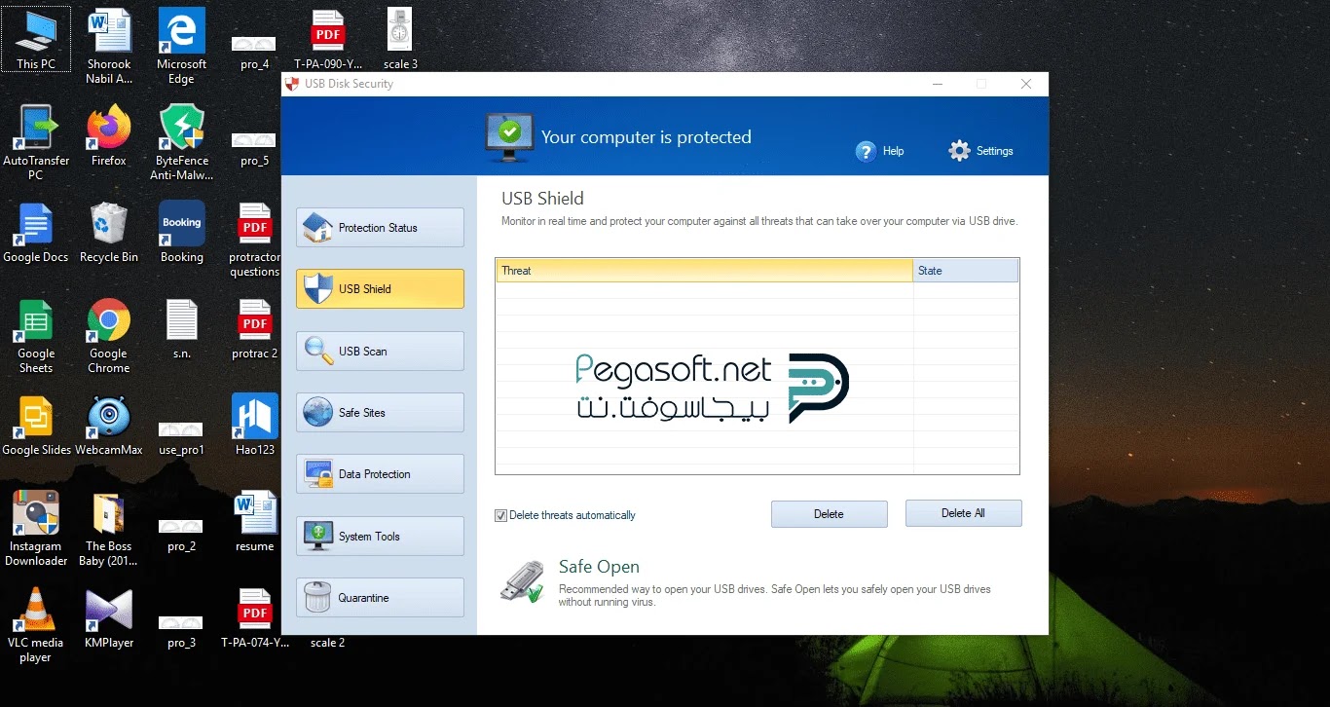Select the scale 3 file icon

400,39
